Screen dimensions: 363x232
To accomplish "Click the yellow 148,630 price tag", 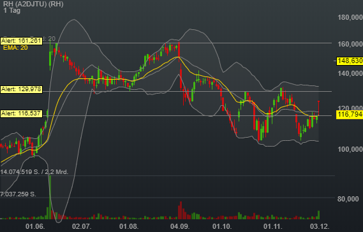I will click(350, 61).
